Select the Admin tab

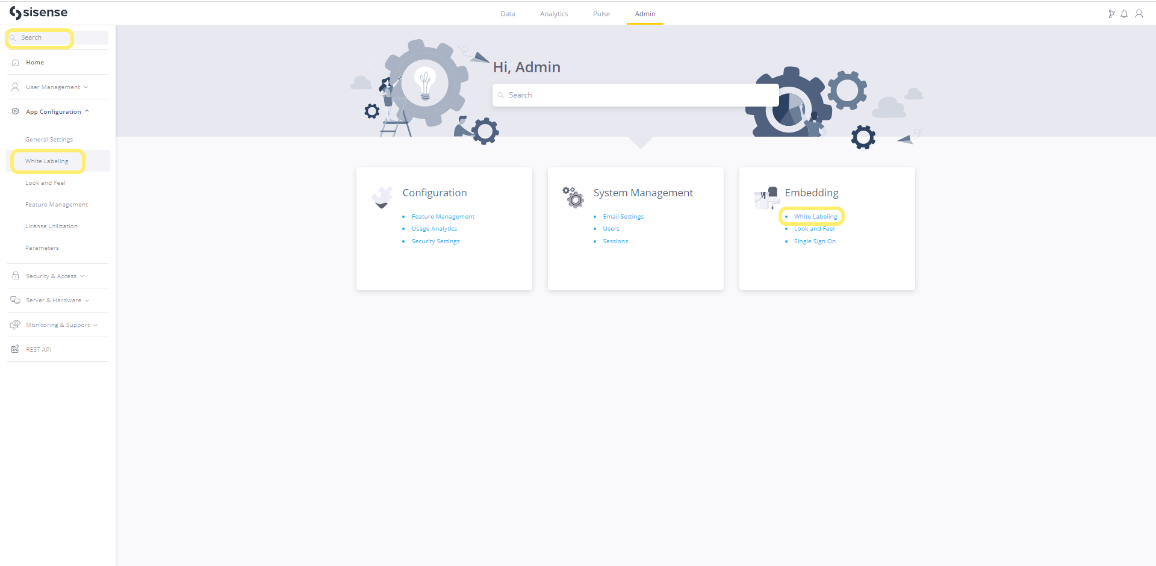645,14
